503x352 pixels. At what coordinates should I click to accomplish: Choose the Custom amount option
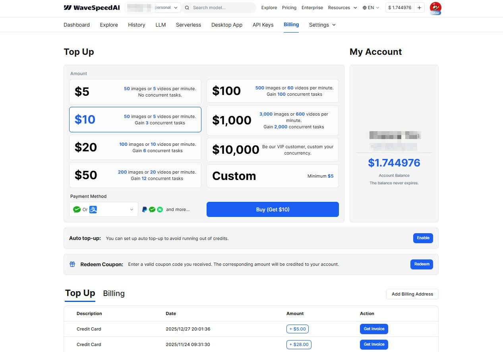pos(273,176)
